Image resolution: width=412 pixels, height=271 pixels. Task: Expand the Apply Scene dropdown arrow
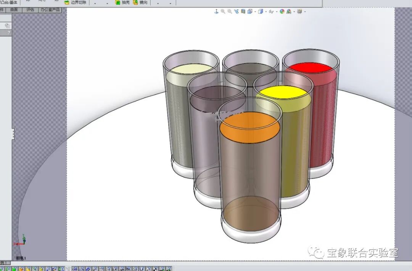tap(294, 12)
